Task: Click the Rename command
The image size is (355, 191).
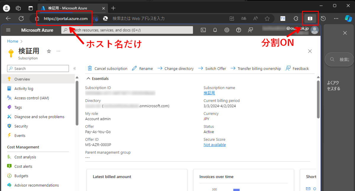Action: pos(142,68)
